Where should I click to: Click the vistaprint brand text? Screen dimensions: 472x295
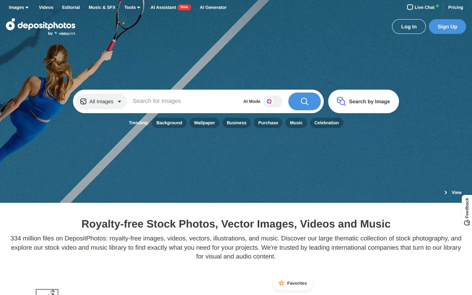(67, 34)
